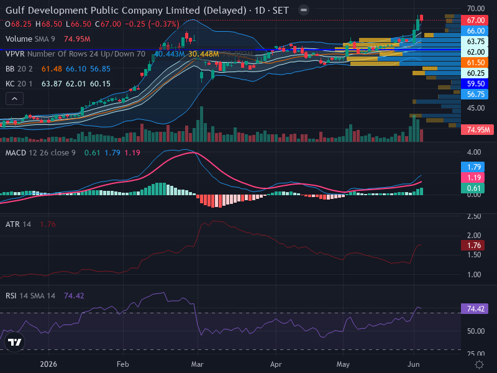The height and width of the screenshot is (373, 497).
Task: Click the RSI 74.42 value label on the scale
Action: click(x=475, y=308)
